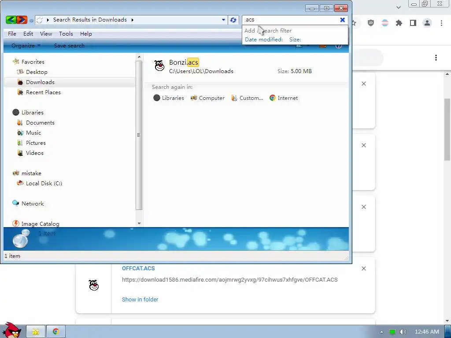451x338 pixels.
Task: Open the Chrome tab search chevron
Action: coord(398,7)
